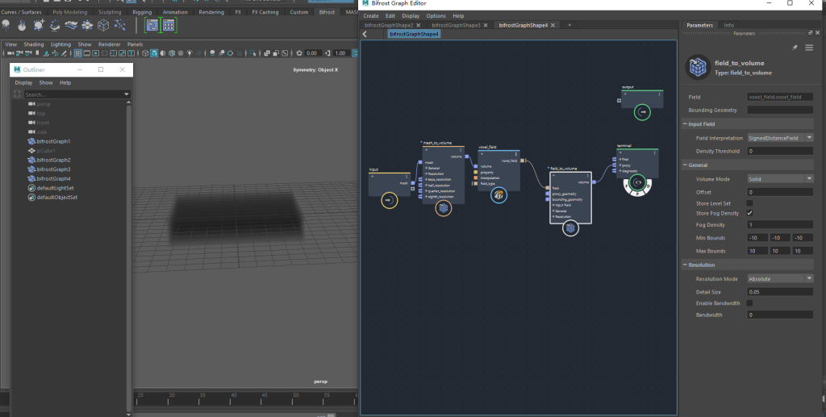Open the Outliner Display menu
The height and width of the screenshot is (417, 826).
click(x=23, y=82)
